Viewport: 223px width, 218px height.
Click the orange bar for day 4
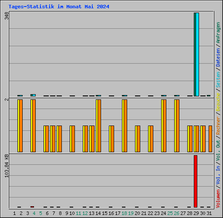34,126
